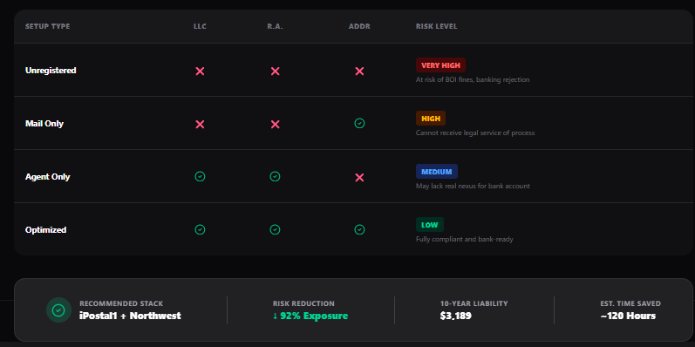Click the ADDR column header

tap(359, 26)
